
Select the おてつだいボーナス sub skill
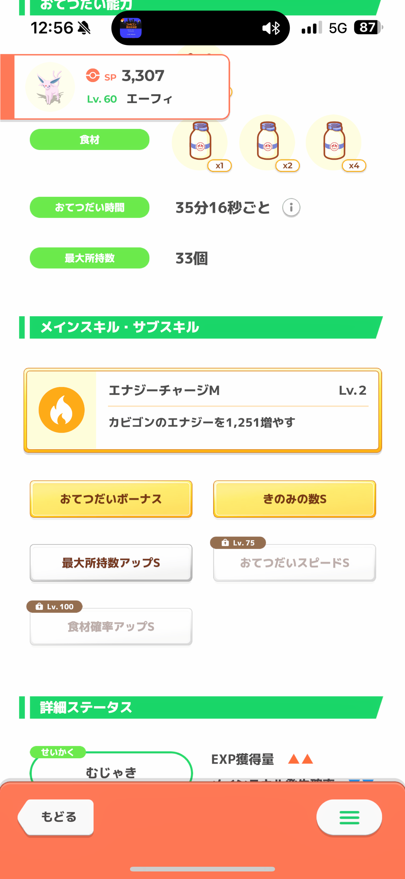[x=111, y=499]
